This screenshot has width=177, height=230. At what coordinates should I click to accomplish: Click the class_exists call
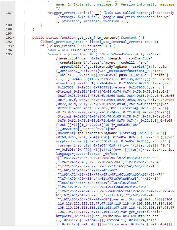click(62, 46)
